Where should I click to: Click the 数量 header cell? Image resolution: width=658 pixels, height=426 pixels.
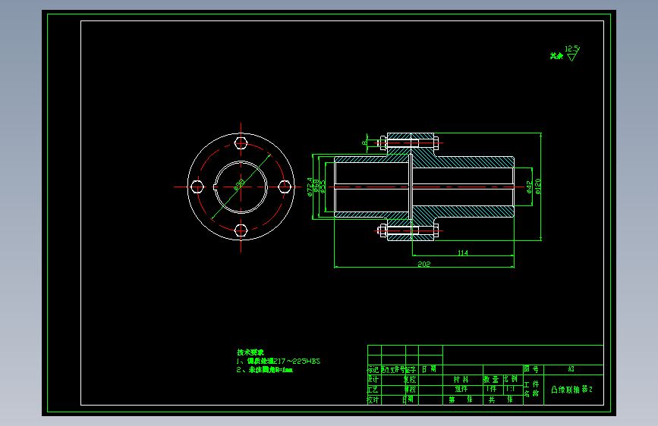pos(493,380)
